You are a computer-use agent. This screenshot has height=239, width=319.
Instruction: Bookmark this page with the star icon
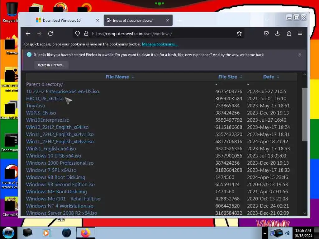pyautogui.click(x=239, y=34)
